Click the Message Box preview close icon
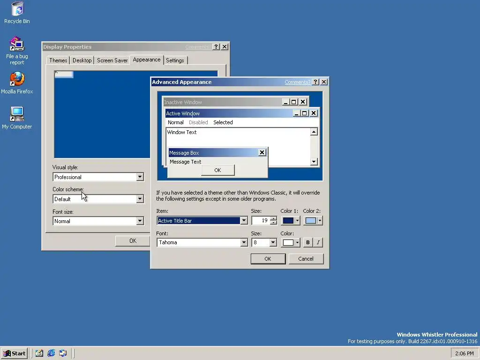This screenshot has height=360, width=480. click(x=262, y=152)
